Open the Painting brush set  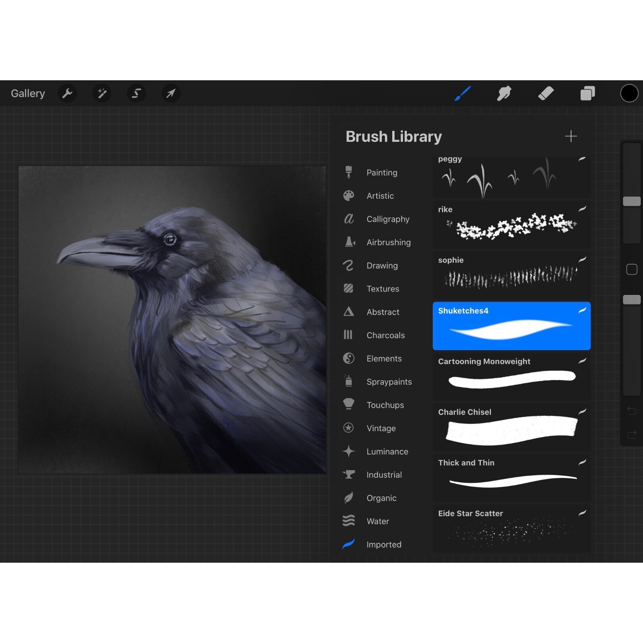point(382,172)
